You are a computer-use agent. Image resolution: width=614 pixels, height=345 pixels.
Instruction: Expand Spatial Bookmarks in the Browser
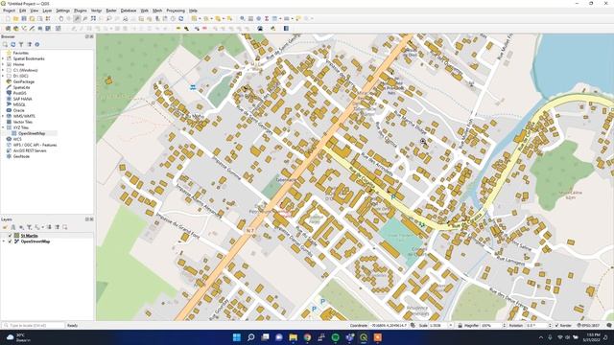[x=3, y=58]
